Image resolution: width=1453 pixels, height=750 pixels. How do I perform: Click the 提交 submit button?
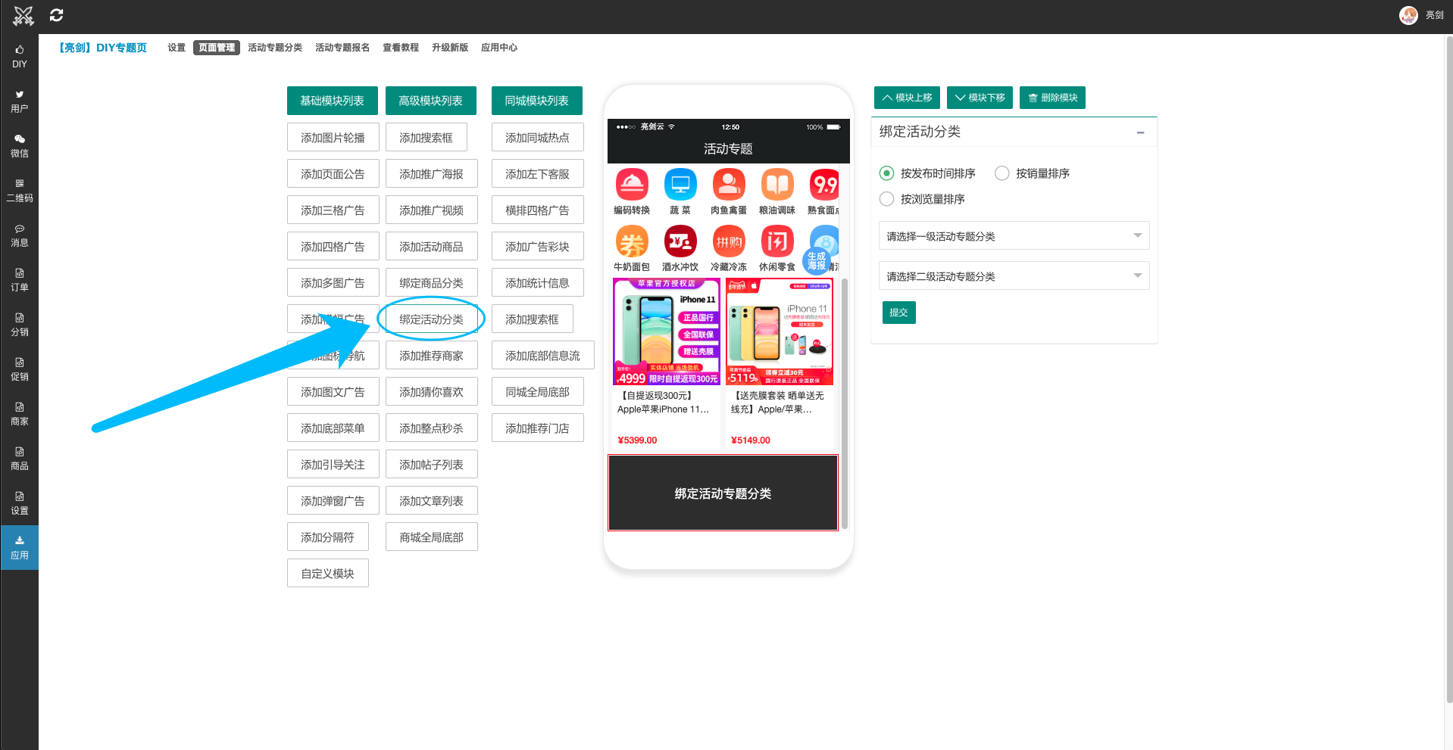coord(898,312)
